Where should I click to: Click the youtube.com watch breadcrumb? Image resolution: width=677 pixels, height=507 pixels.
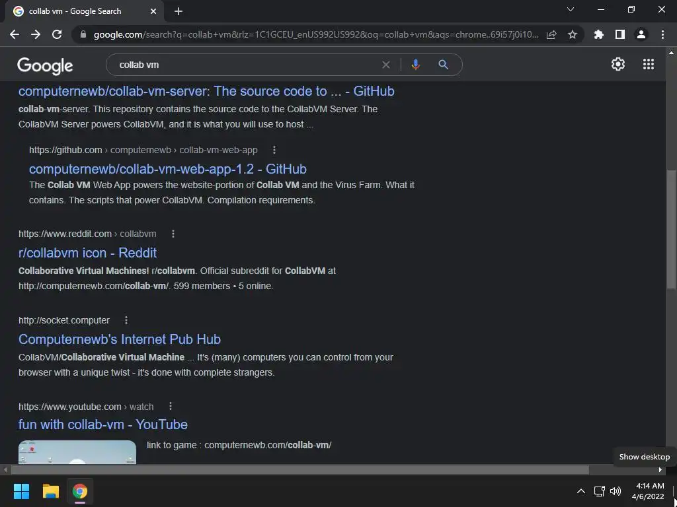[86, 407]
